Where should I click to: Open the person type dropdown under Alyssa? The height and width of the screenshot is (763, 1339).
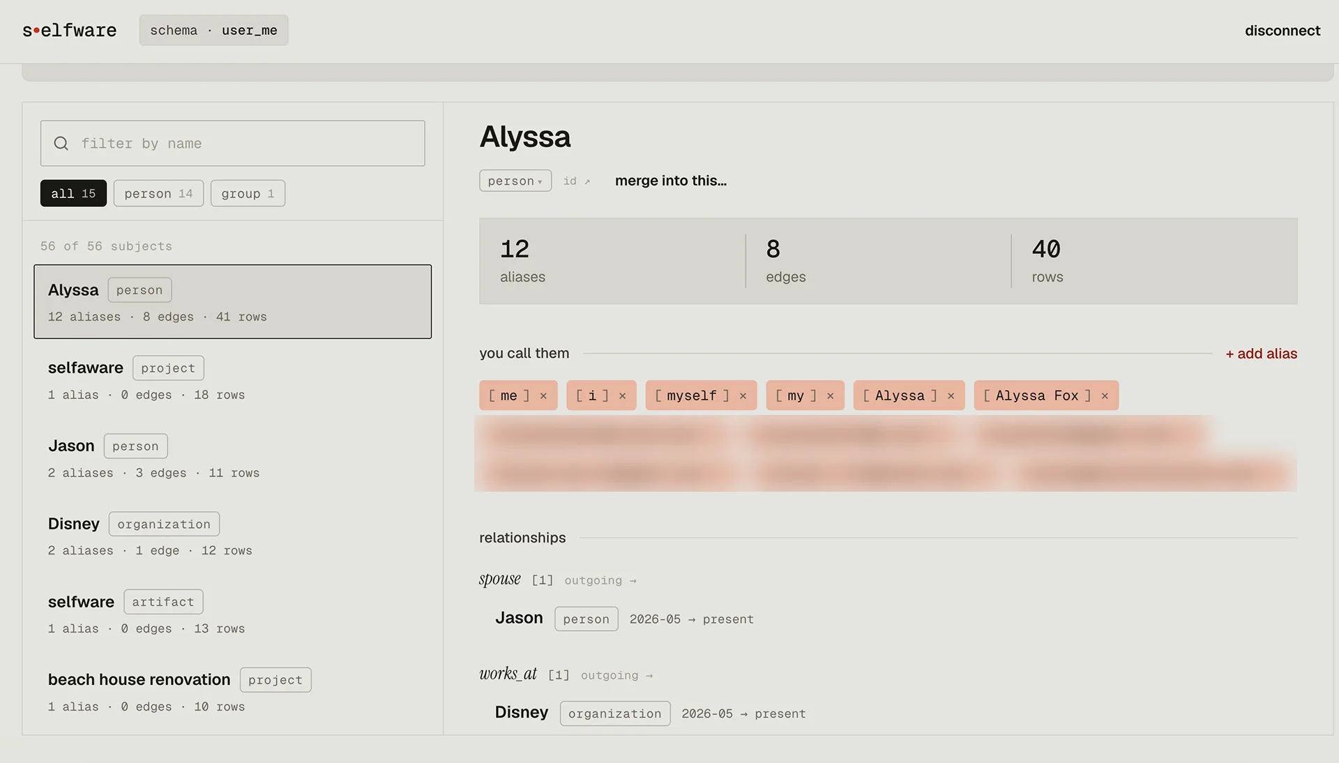coord(515,181)
